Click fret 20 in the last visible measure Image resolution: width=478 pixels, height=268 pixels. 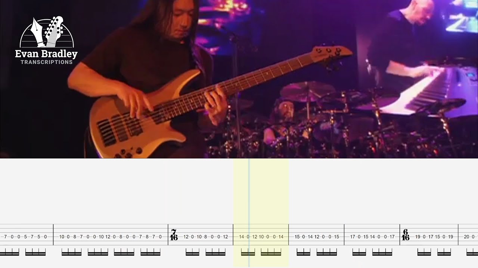coord(466,237)
